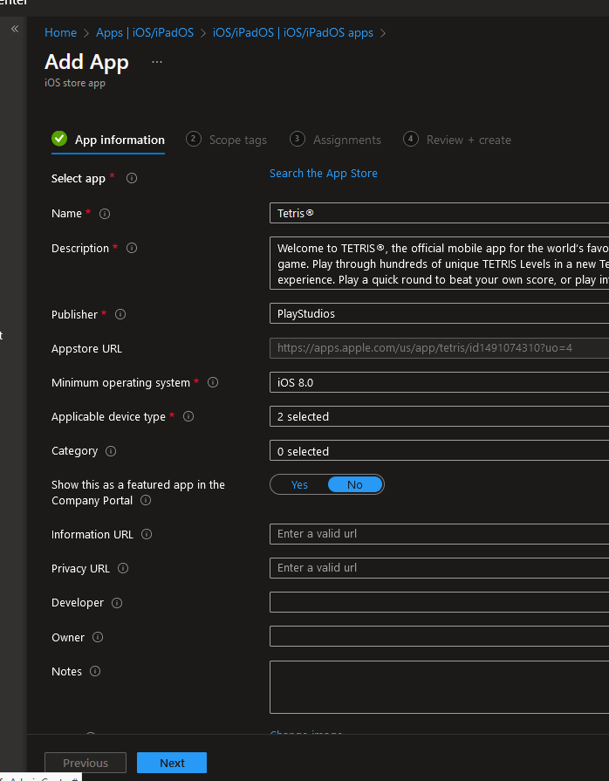Click info icon next to Category label
609x781 pixels.
pyautogui.click(x=111, y=451)
